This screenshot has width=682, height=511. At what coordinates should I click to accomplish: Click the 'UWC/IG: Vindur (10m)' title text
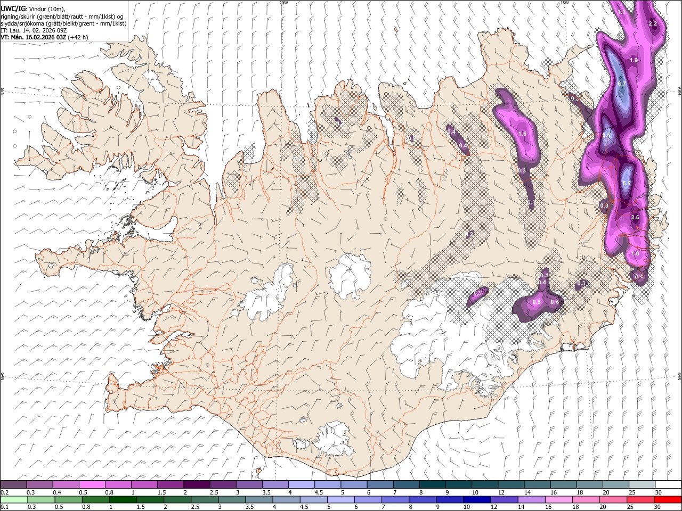point(33,9)
